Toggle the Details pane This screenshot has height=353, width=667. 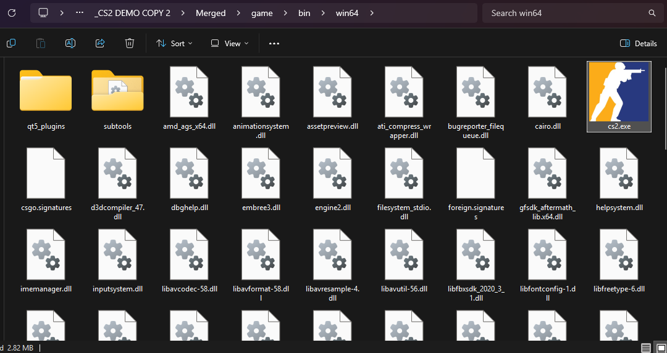[639, 43]
